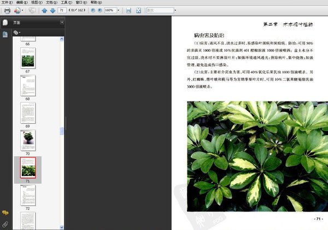Image resolution: width=328 pixels, height=230 pixels.
Task: Click the page count text (81 / 162)
Action: coord(77,10)
